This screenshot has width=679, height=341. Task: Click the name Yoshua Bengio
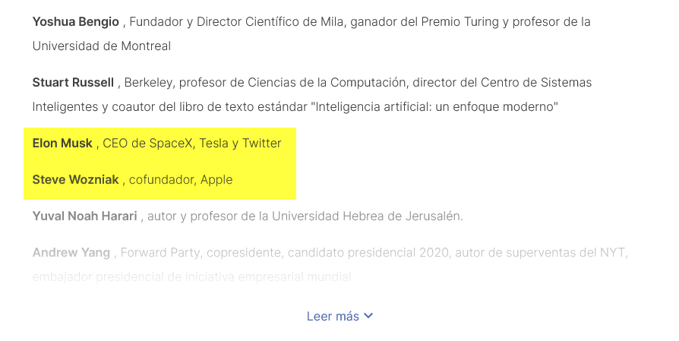click(75, 21)
